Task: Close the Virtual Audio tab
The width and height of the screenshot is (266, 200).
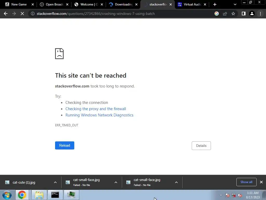Action: (205, 4)
